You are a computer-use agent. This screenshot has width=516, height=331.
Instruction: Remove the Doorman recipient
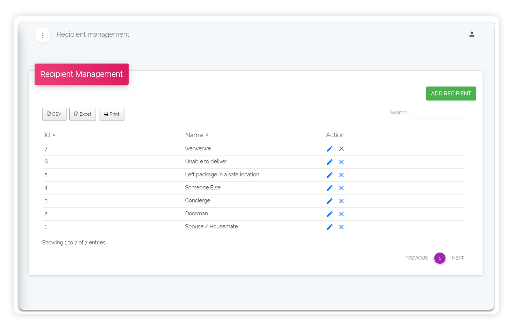coord(341,214)
